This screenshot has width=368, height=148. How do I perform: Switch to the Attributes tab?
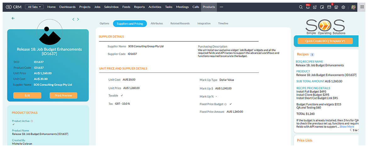[x=156, y=24]
